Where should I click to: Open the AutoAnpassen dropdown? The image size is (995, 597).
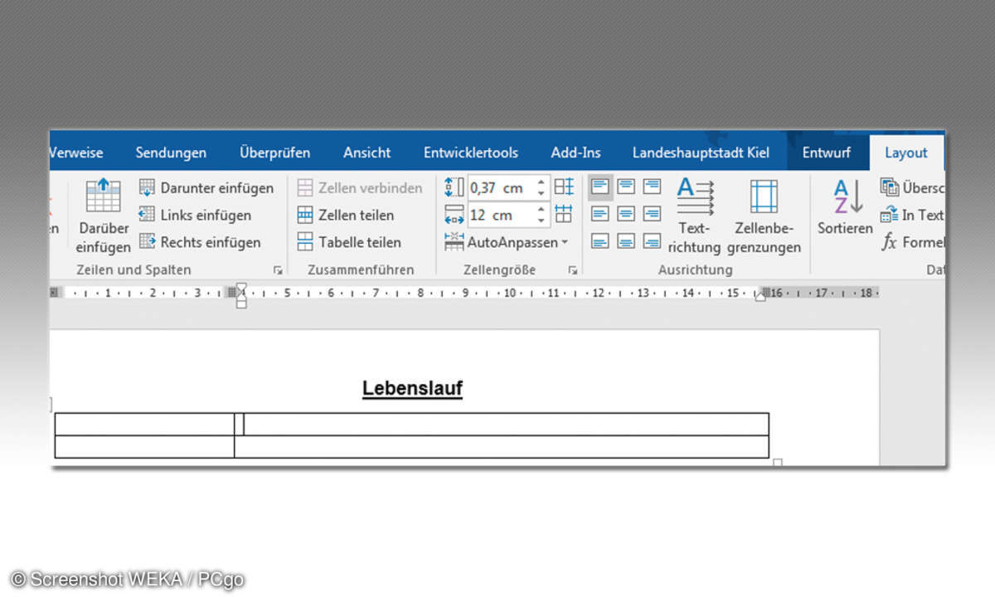tap(507, 242)
